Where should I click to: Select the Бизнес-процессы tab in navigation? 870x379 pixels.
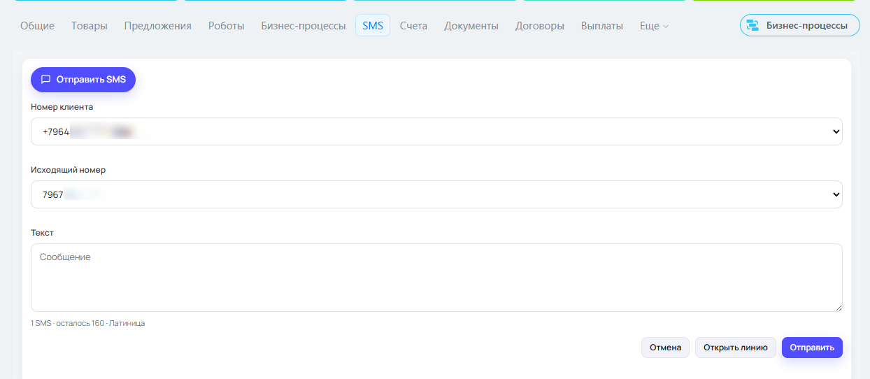click(304, 26)
